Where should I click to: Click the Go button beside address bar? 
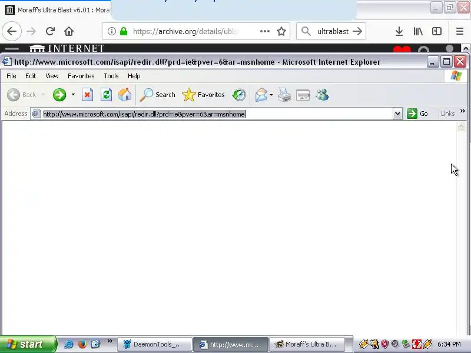417,114
